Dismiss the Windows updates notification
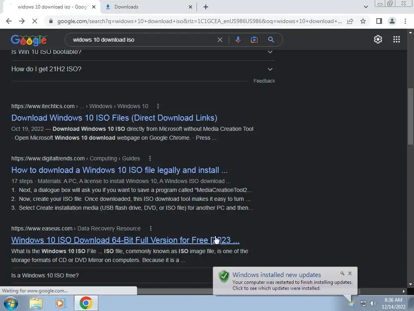This screenshot has height=311, width=414. click(x=350, y=273)
